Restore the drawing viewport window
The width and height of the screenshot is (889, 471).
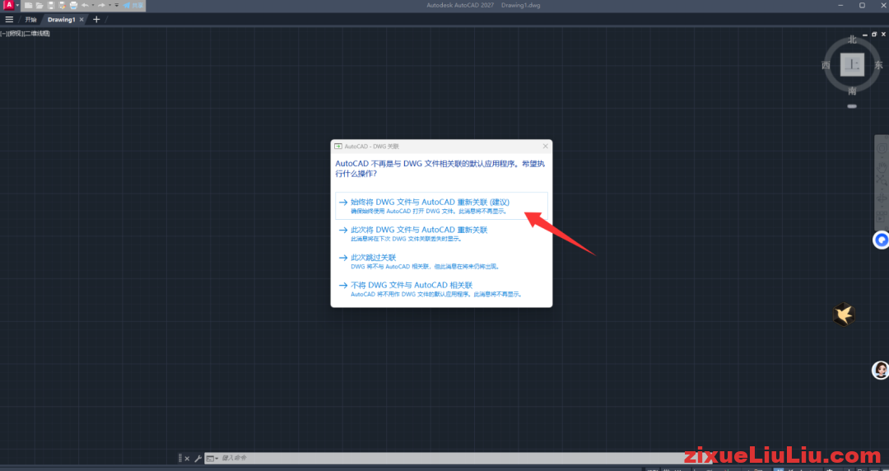pos(874,34)
